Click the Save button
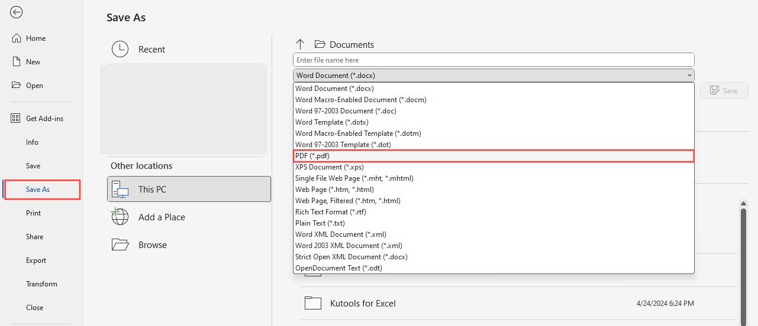 click(x=724, y=90)
